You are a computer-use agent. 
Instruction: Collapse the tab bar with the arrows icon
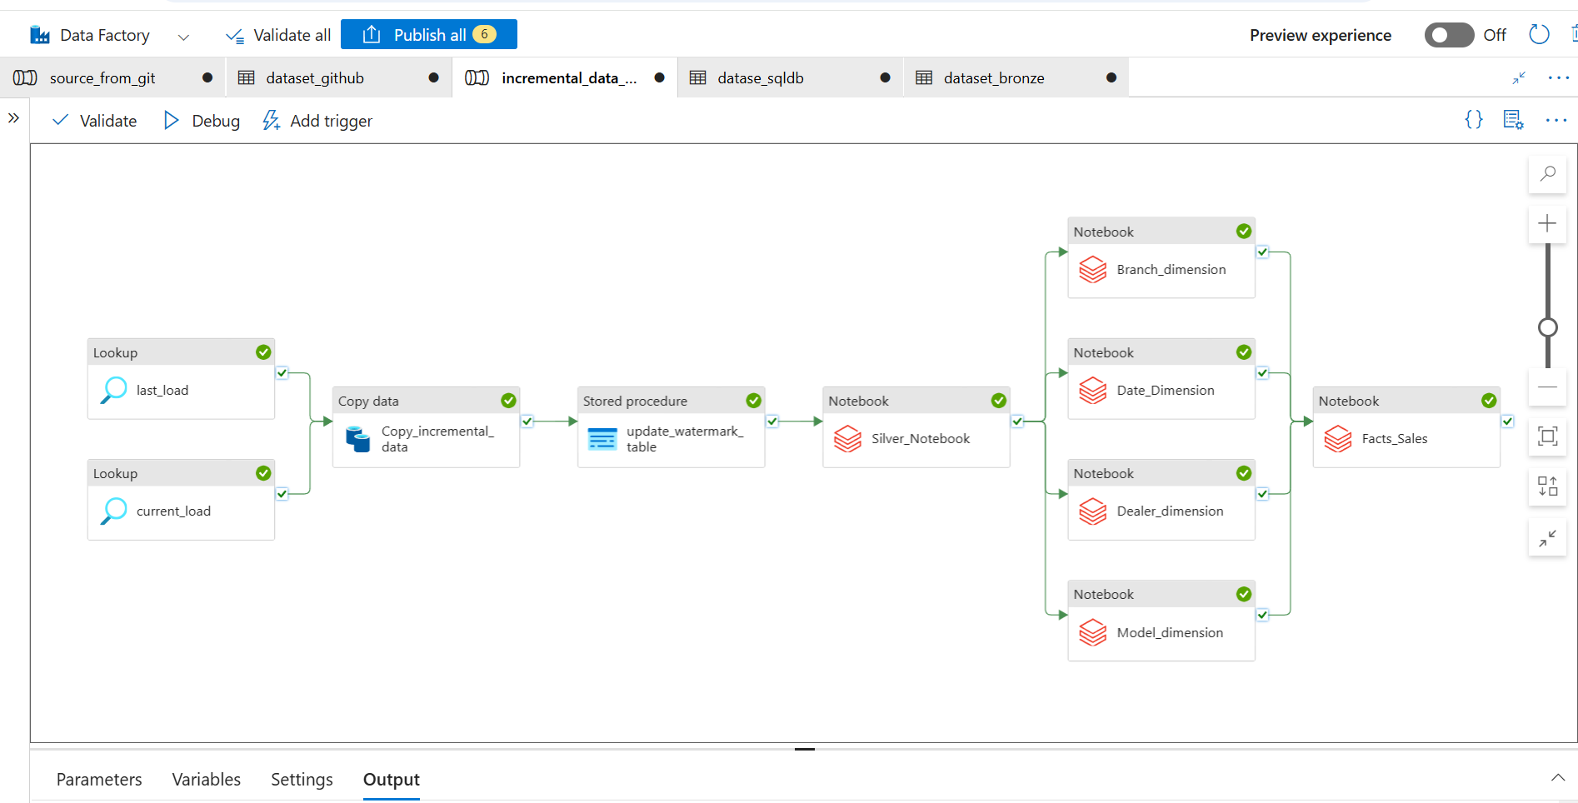(x=1519, y=77)
